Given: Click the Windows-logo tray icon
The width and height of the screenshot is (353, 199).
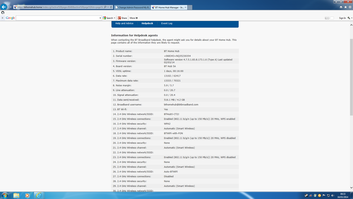Looking at the screenshot, I should (315, 195).
